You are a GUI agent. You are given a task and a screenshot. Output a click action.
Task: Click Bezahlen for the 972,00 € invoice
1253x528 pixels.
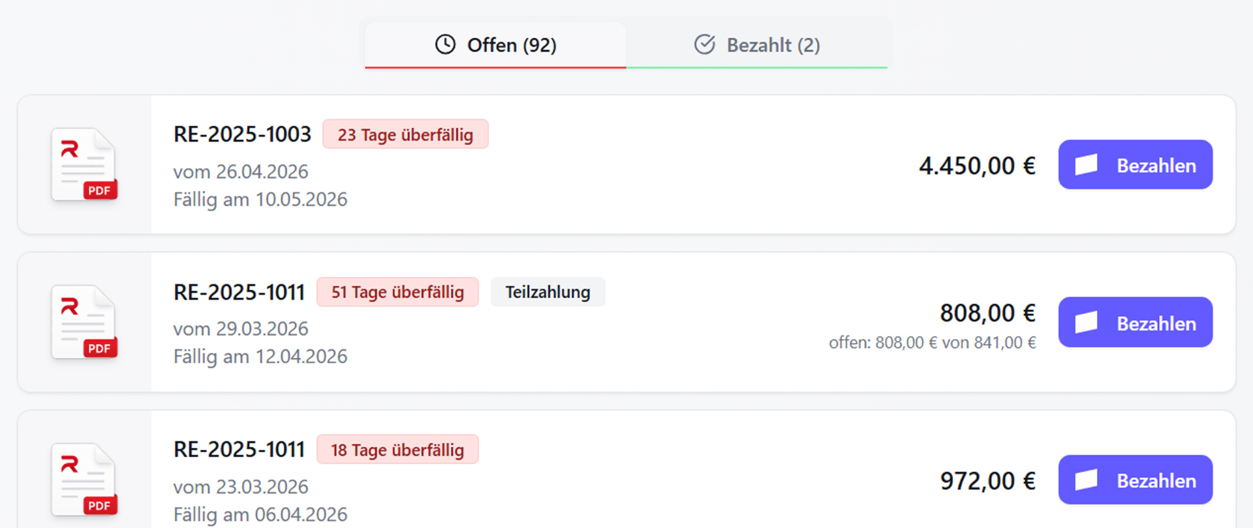point(1136,480)
